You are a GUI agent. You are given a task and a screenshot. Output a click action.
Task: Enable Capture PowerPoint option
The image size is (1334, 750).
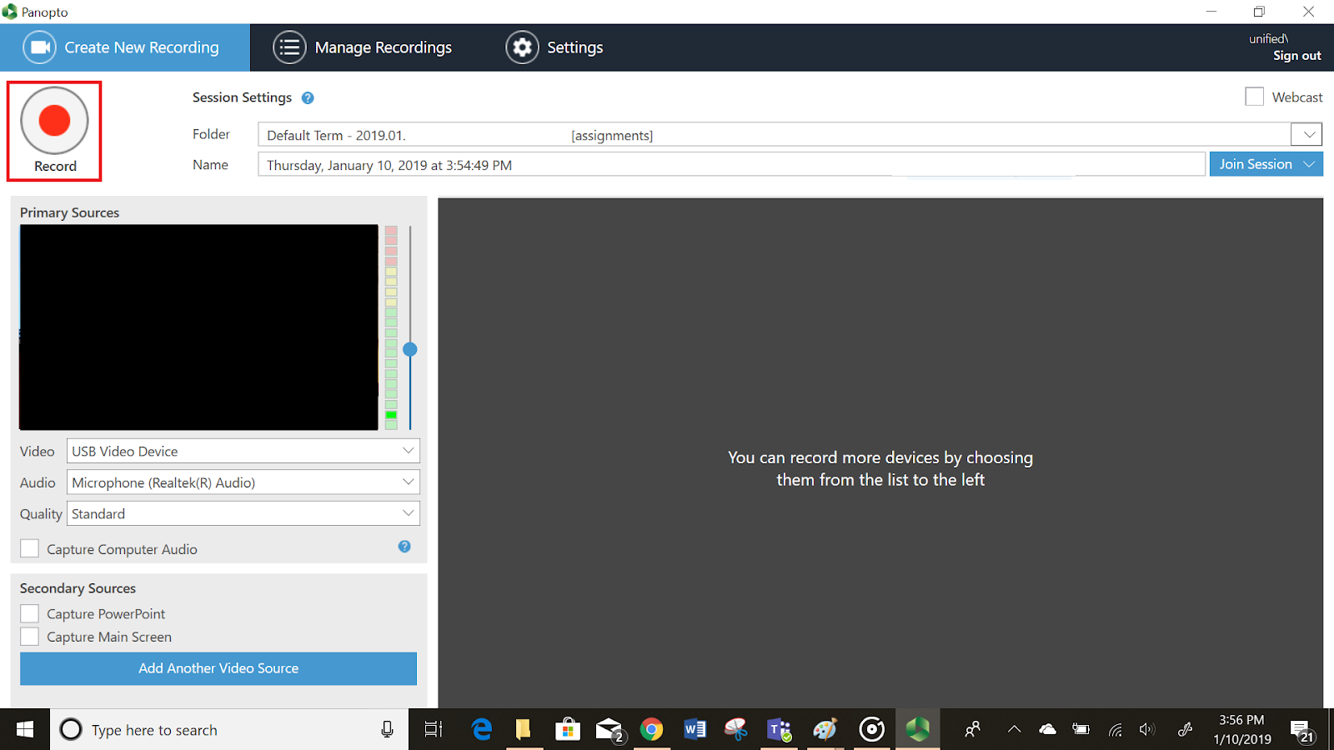click(x=30, y=614)
